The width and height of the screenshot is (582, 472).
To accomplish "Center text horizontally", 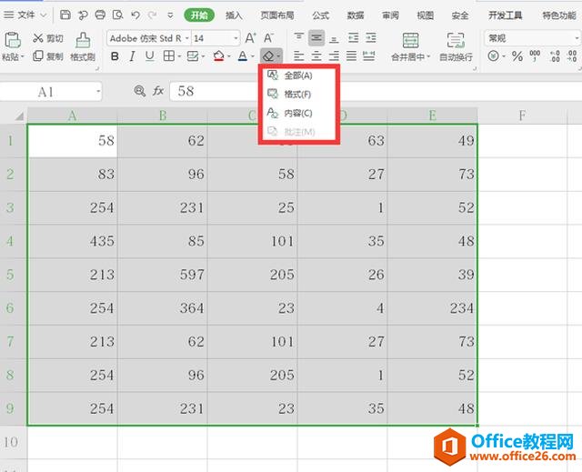I will coord(316,56).
